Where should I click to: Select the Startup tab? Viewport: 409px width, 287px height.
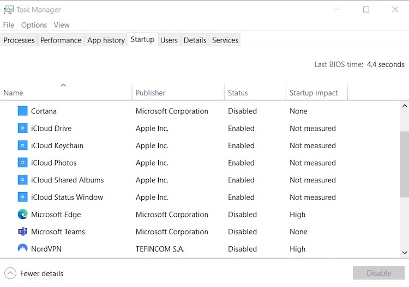[x=142, y=39]
